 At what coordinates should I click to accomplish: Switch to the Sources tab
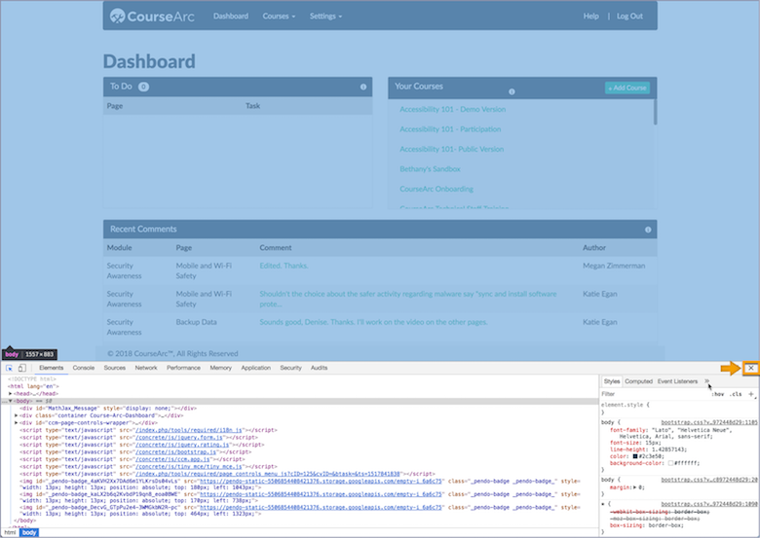point(114,368)
